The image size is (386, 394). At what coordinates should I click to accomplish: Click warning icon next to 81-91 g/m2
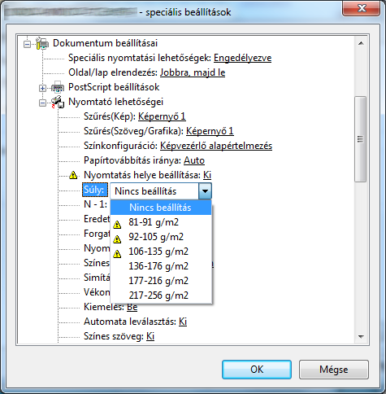(117, 225)
